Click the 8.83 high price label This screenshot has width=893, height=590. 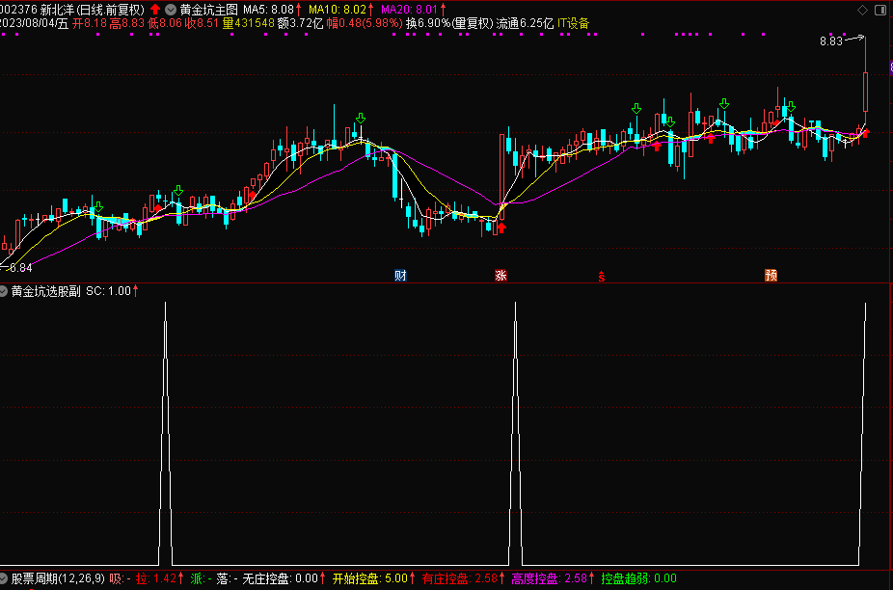tap(831, 41)
